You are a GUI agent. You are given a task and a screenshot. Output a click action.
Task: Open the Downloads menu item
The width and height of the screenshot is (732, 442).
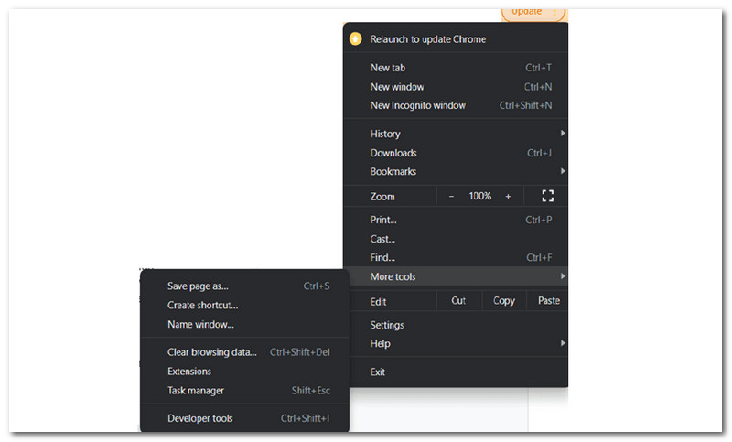393,153
